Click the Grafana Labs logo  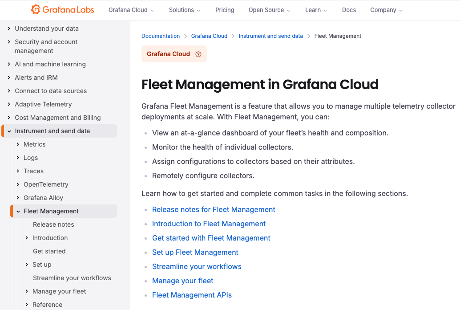(62, 10)
